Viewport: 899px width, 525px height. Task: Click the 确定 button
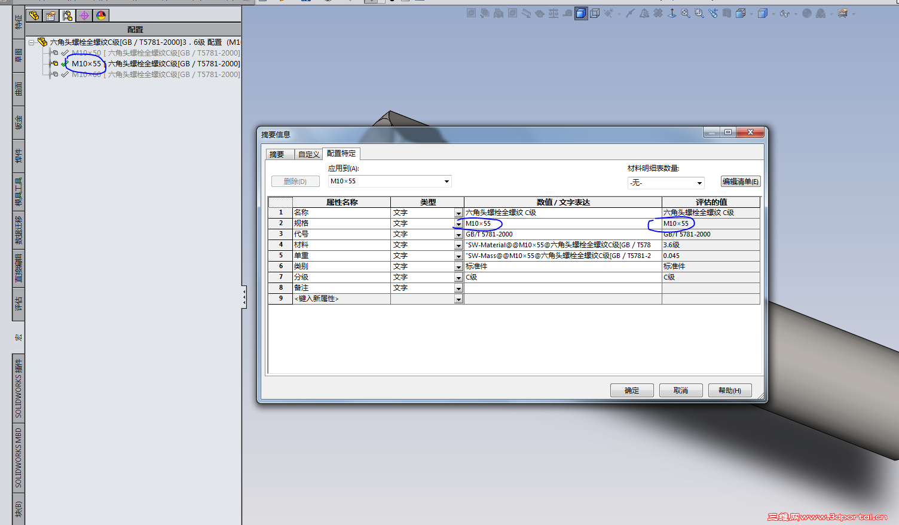click(x=632, y=390)
